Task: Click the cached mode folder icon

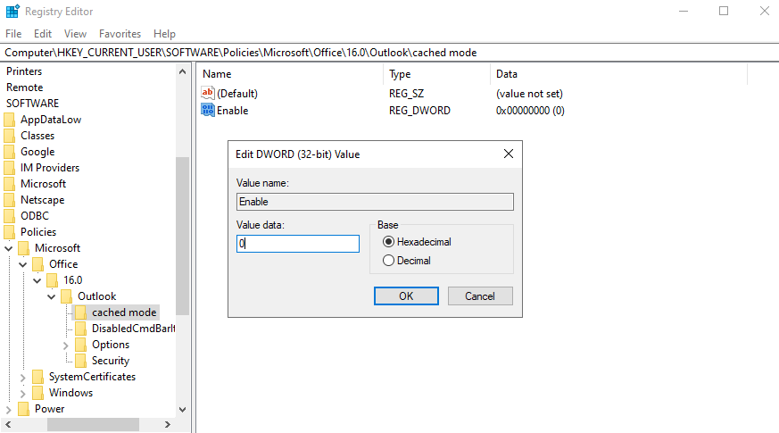Action: pos(81,312)
